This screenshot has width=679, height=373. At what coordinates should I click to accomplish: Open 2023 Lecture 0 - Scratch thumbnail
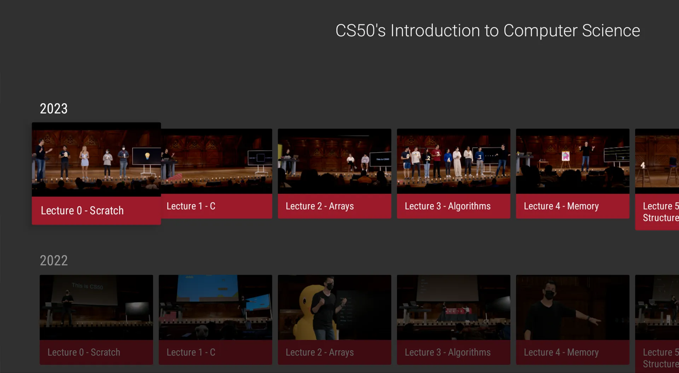click(x=96, y=160)
